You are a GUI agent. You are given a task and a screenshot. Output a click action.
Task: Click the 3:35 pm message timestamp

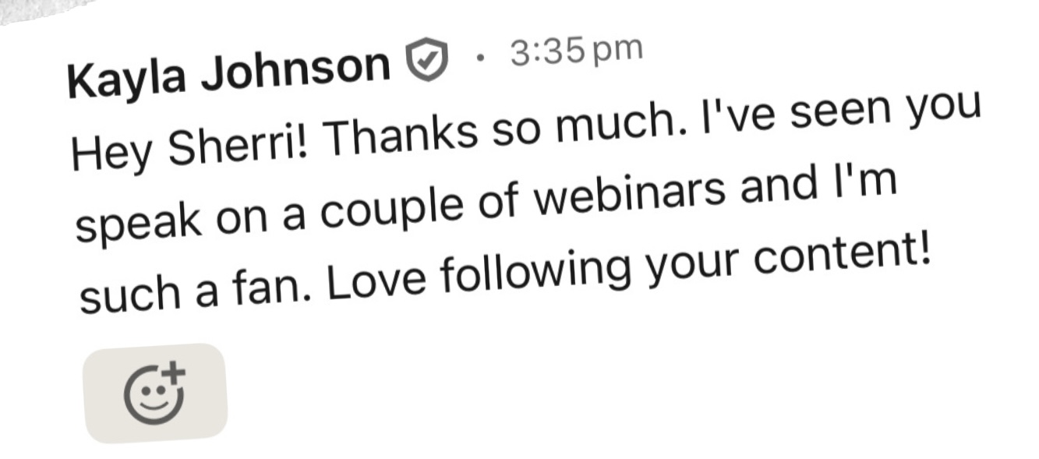click(577, 51)
